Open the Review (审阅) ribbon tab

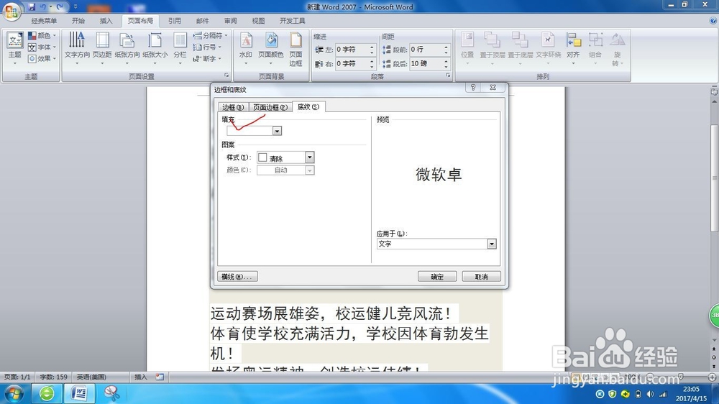point(231,21)
